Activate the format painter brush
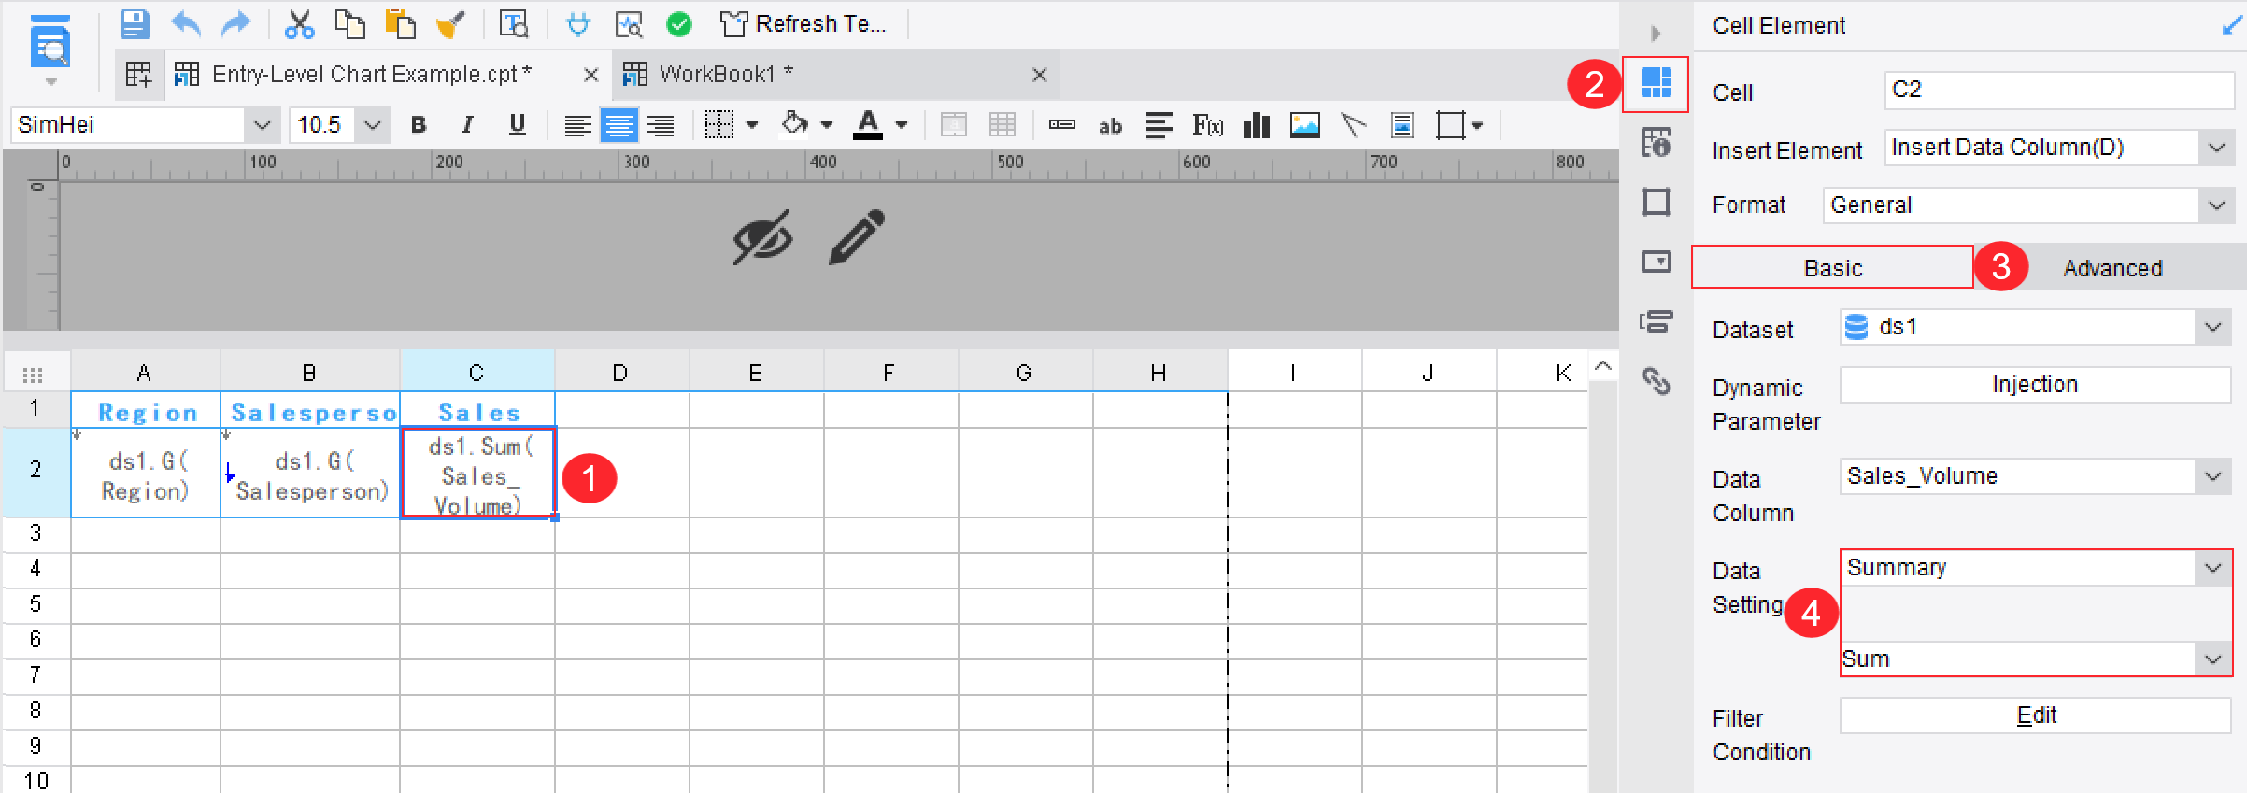The image size is (2247, 793). 450,24
